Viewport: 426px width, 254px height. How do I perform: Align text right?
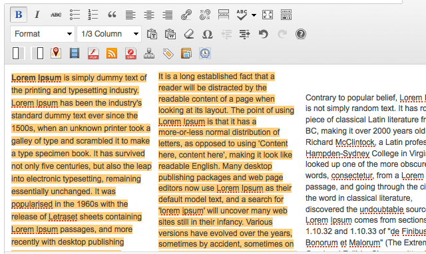point(167,15)
